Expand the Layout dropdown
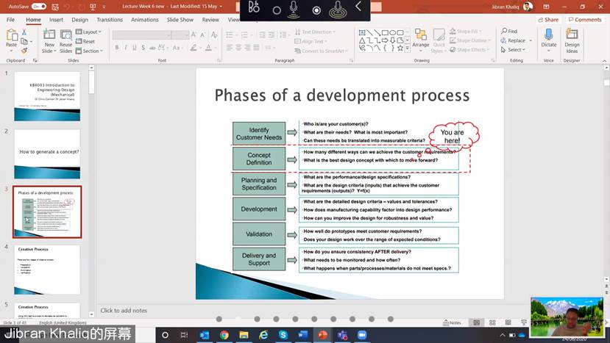Image resolution: width=610 pixels, height=343 pixels. (91, 32)
